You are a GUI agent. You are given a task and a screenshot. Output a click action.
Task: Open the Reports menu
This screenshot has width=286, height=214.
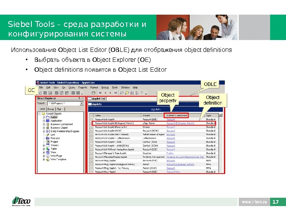click(x=83, y=87)
